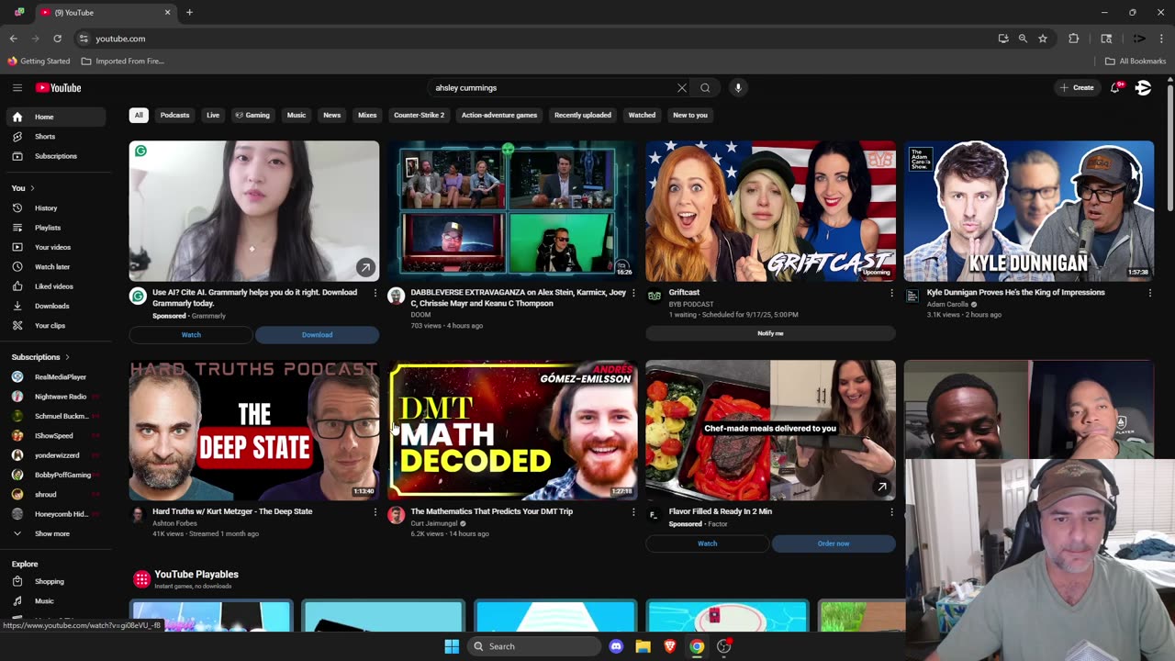Open the DMT Math Decoded thumbnail
The height and width of the screenshot is (661, 1175).
pyautogui.click(x=512, y=430)
